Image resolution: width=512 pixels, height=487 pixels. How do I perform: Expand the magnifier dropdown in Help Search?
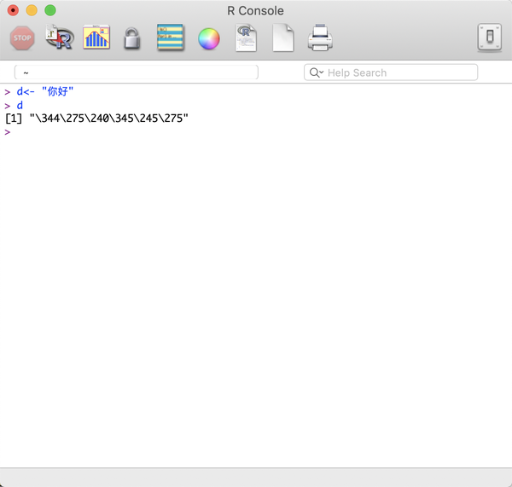tap(317, 73)
